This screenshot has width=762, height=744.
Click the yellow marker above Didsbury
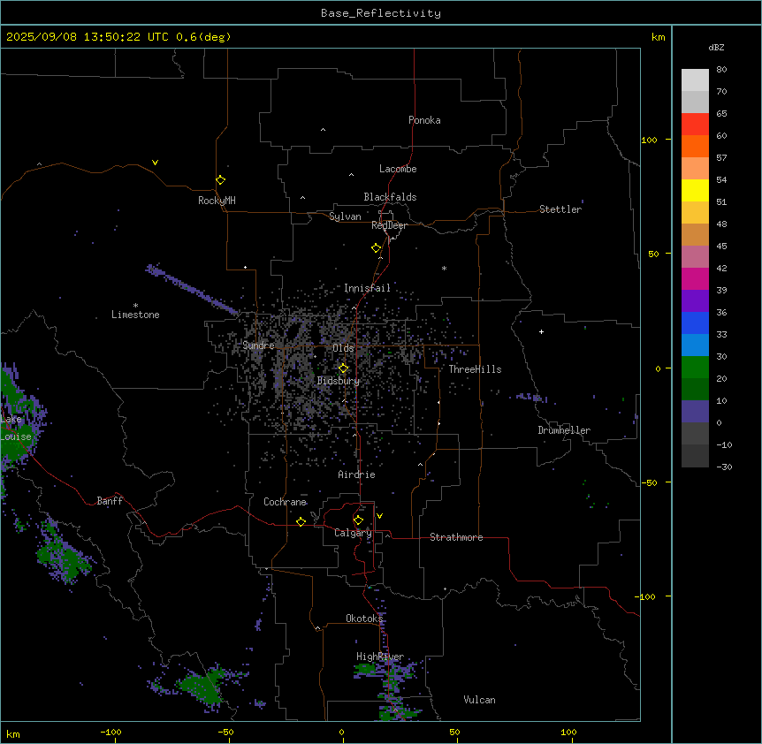point(343,368)
